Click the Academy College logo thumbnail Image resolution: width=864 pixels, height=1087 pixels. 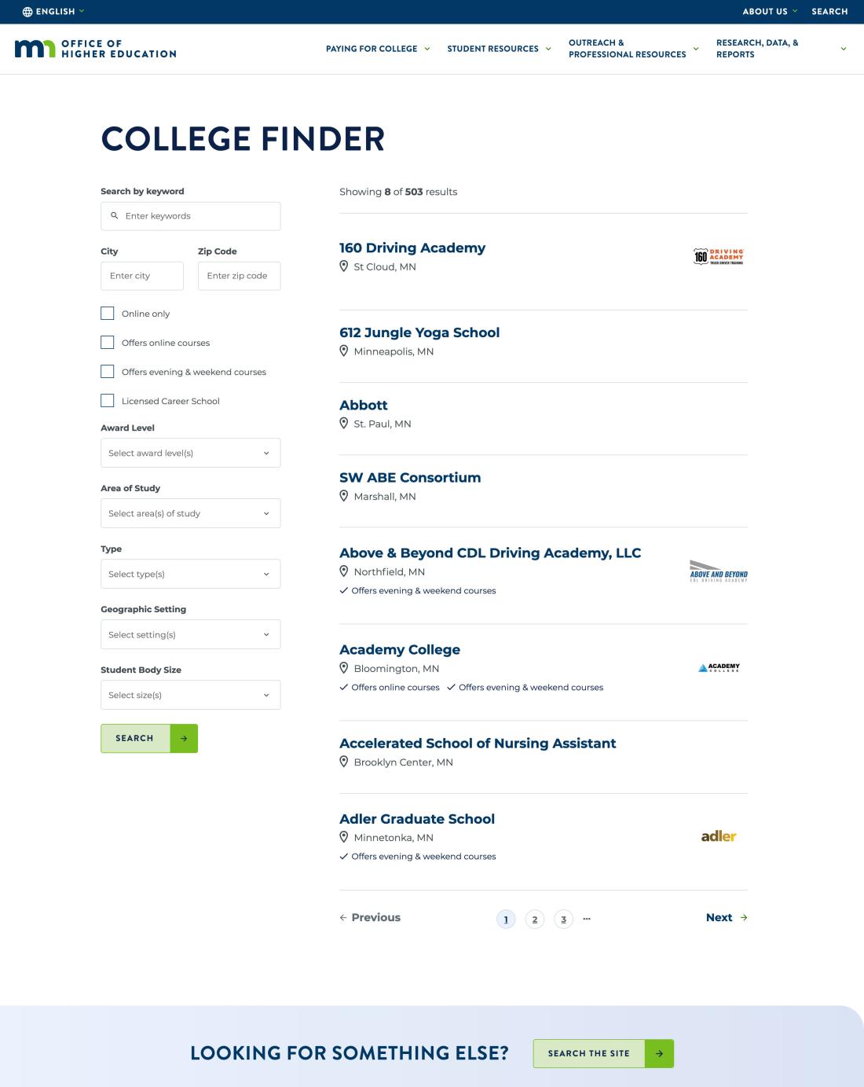click(x=717, y=667)
